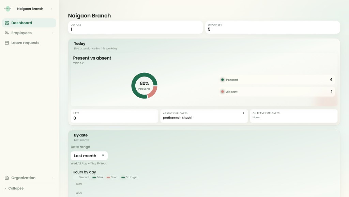Click absent employee name prathamesh Shastri
The image size is (349, 197).
[x=177, y=118]
